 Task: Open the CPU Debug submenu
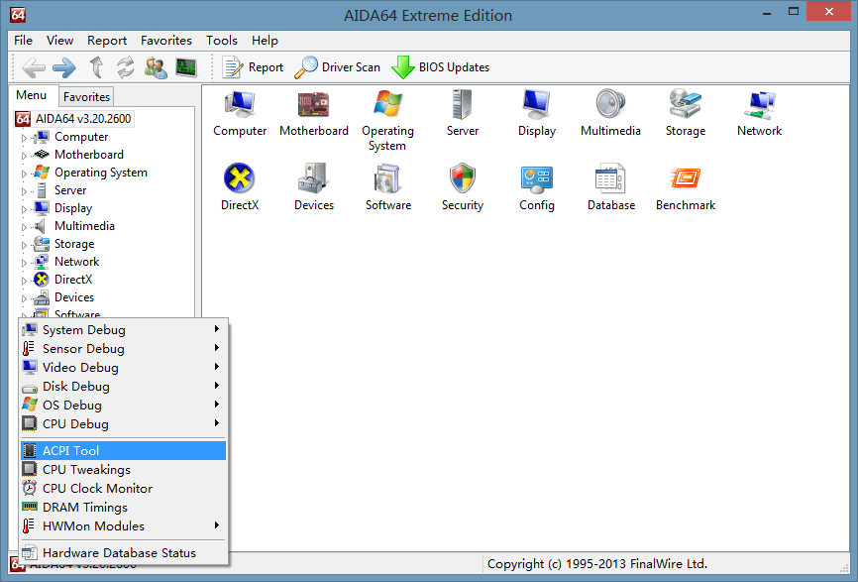pyautogui.click(x=123, y=423)
